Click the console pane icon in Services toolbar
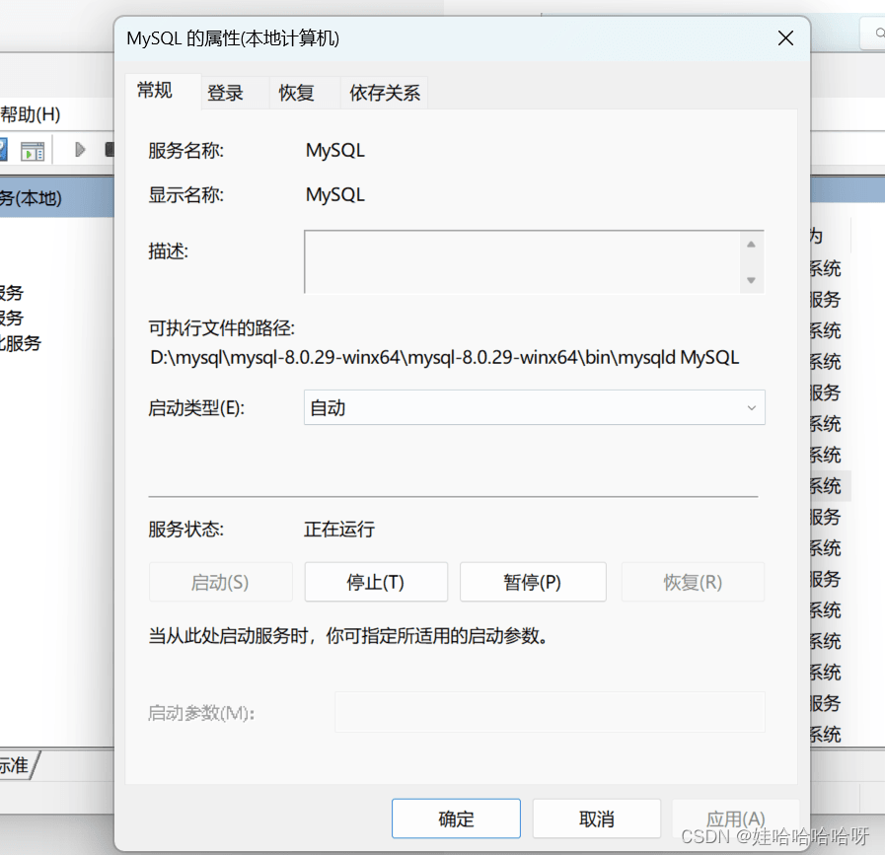Viewport: 885px width, 855px height. point(33,151)
